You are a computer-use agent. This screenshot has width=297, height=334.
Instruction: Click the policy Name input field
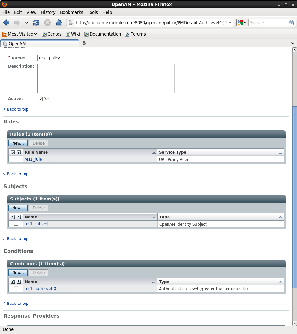coord(104,58)
